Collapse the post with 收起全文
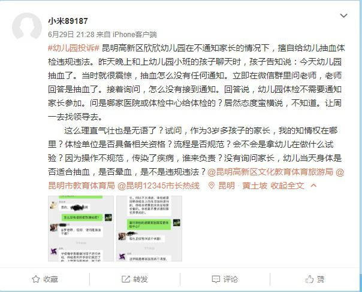The width and height of the screenshot is (362, 292). [x=287, y=185]
